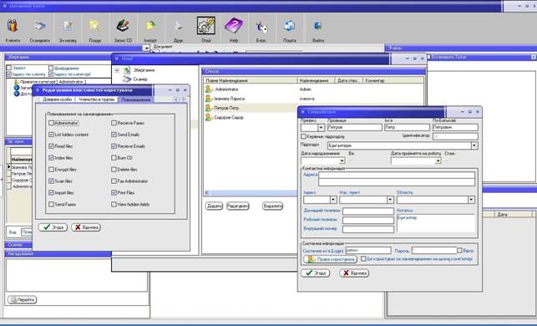Check the Delete files checkbox
The image size is (537, 326).
(x=114, y=170)
